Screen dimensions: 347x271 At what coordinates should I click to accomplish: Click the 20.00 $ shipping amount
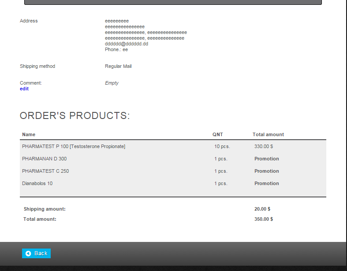[x=262, y=209]
